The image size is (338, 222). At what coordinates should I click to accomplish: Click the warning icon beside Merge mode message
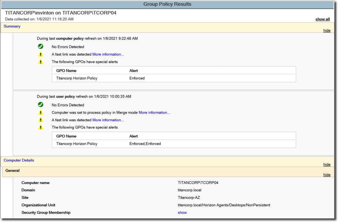click(41, 112)
